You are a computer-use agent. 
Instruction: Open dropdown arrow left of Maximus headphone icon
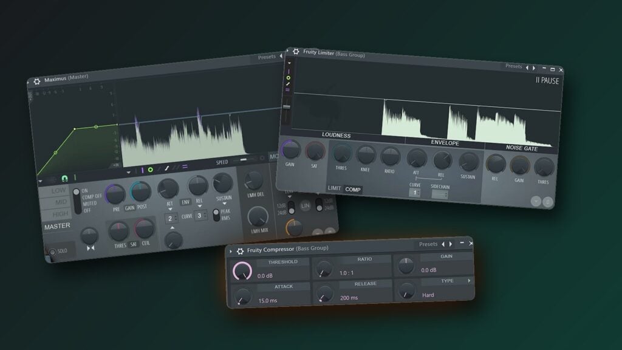click(40, 181)
